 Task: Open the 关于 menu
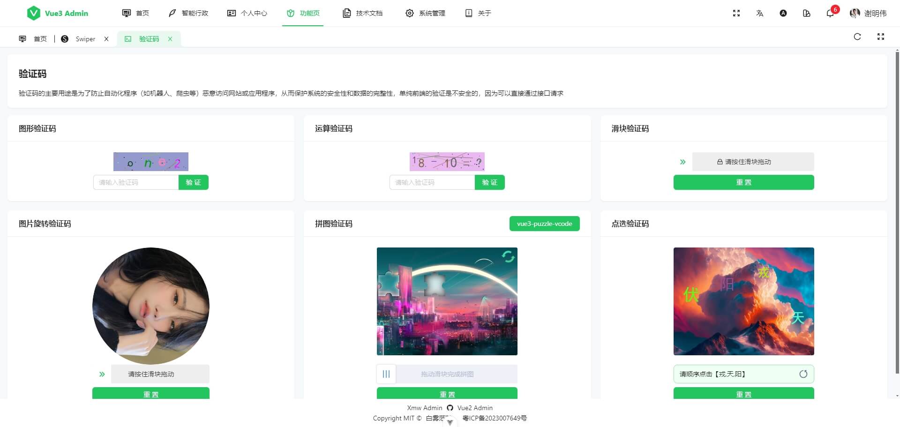pyautogui.click(x=478, y=13)
